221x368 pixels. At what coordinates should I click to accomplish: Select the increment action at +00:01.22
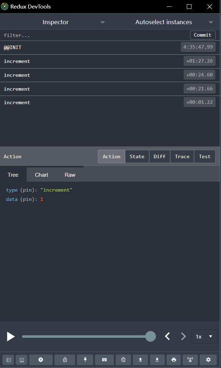(x=110, y=102)
